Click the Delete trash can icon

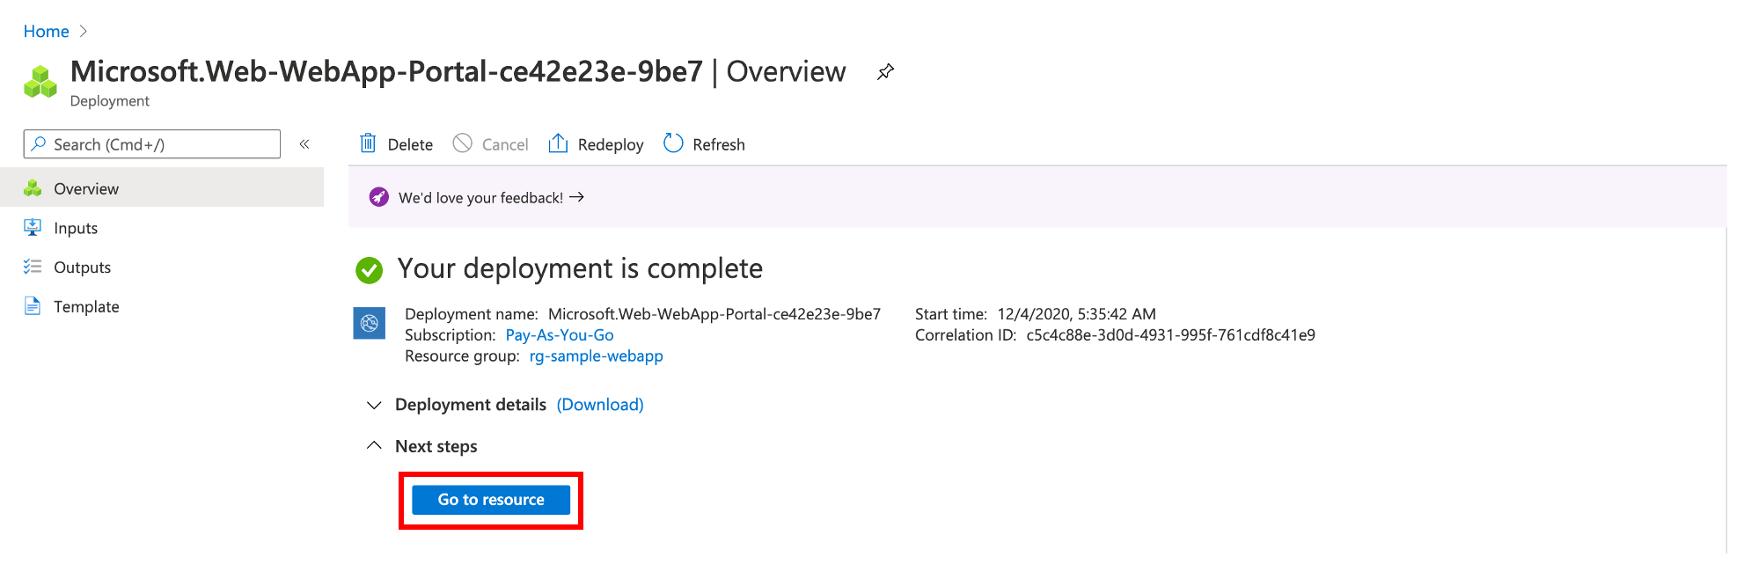coord(368,143)
